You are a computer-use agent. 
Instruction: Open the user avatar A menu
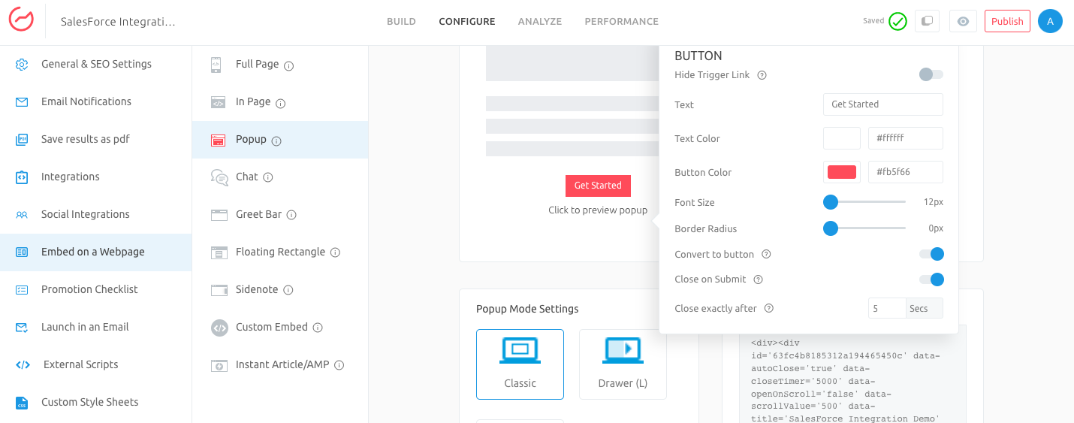tap(1050, 21)
